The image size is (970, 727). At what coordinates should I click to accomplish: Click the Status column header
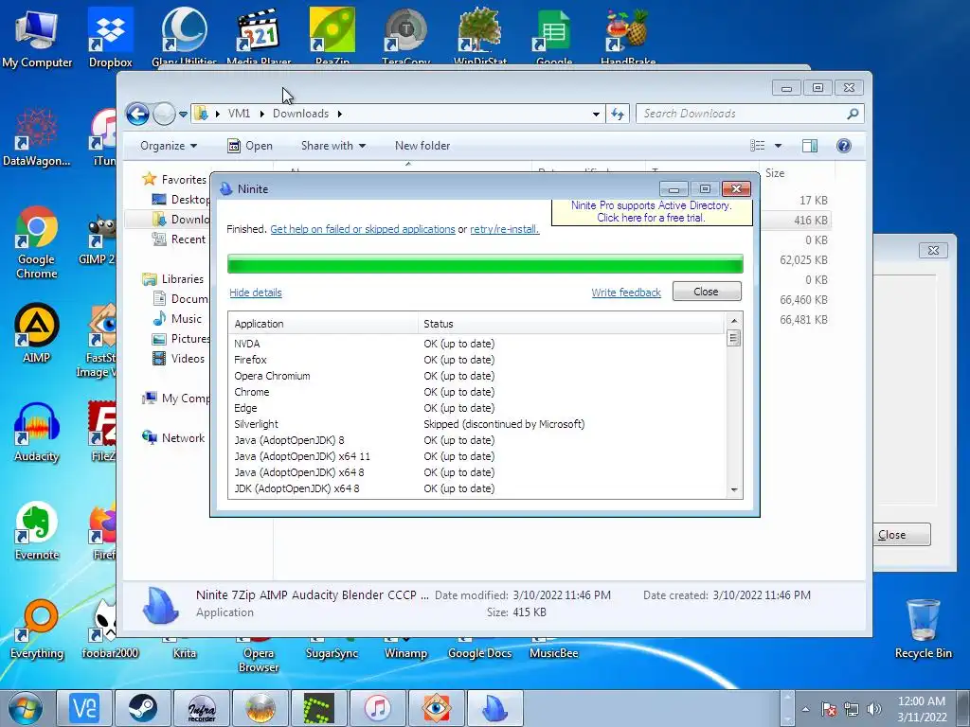point(571,324)
